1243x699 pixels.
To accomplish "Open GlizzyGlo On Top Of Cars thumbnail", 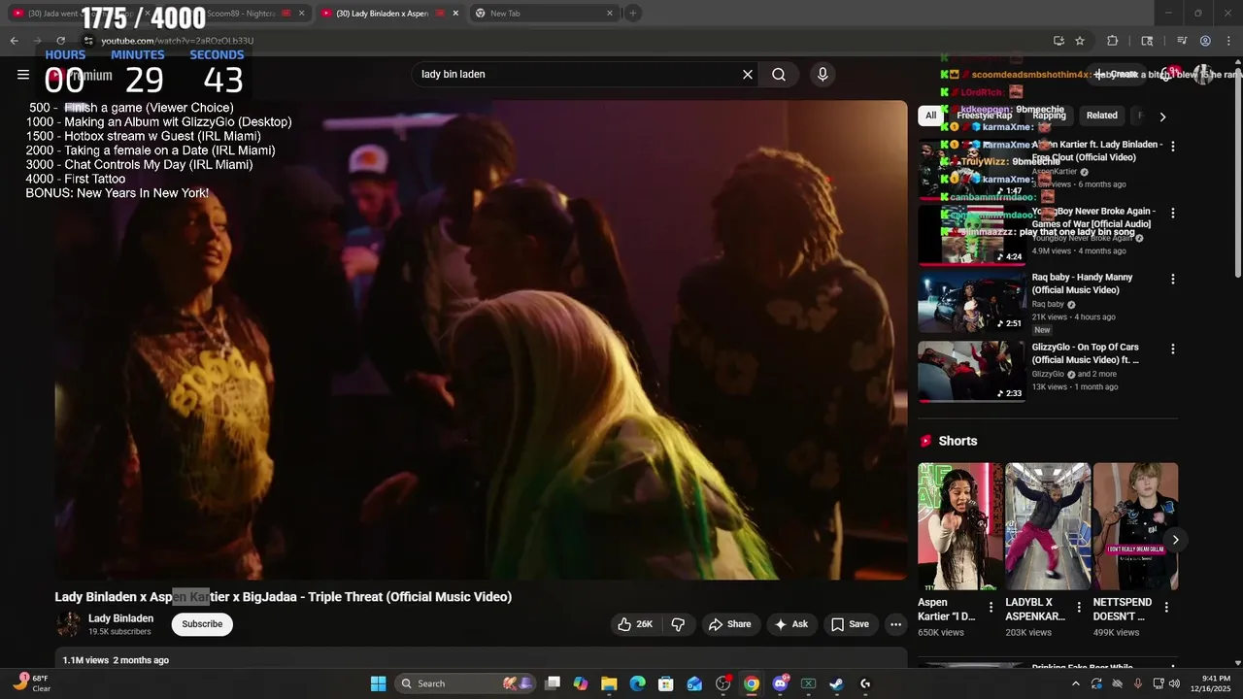I will pyautogui.click(x=971, y=371).
